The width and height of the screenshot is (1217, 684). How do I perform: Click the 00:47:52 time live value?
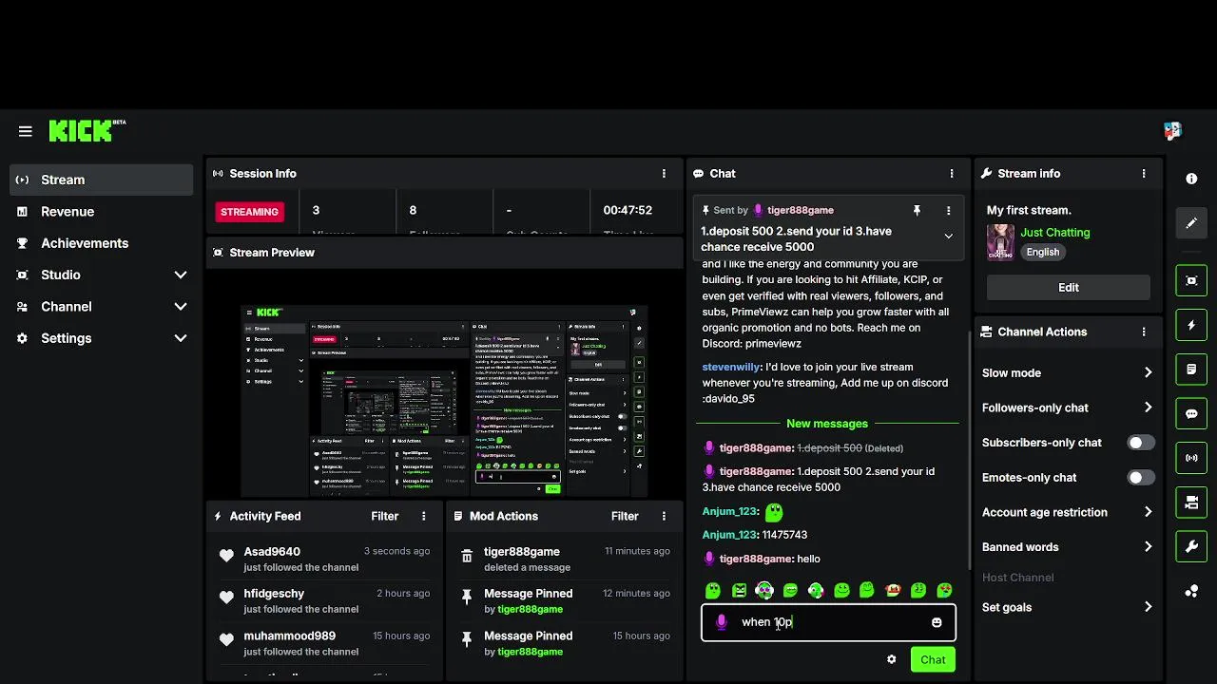628,210
